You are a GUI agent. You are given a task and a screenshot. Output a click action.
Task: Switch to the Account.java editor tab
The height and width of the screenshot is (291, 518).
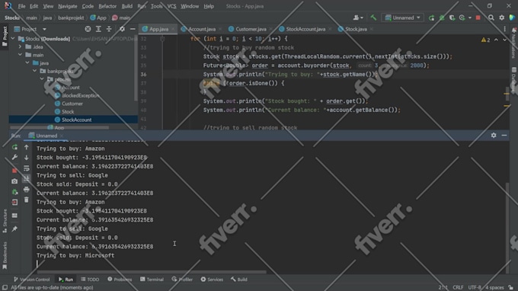pyautogui.click(x=201, y=29)
